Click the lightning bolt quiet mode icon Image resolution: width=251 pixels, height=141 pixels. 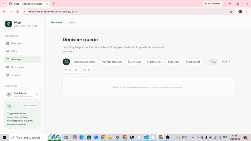tap(9, 106)
